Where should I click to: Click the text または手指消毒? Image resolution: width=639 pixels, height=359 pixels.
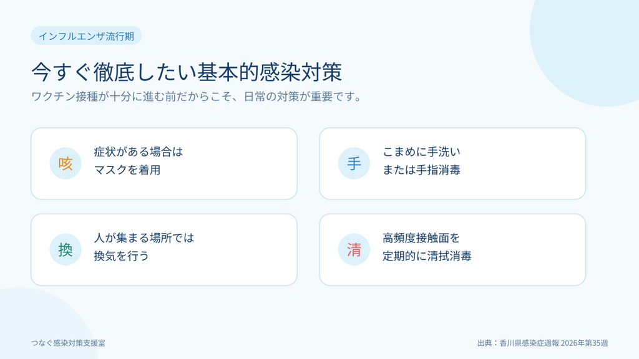(421, 170)
